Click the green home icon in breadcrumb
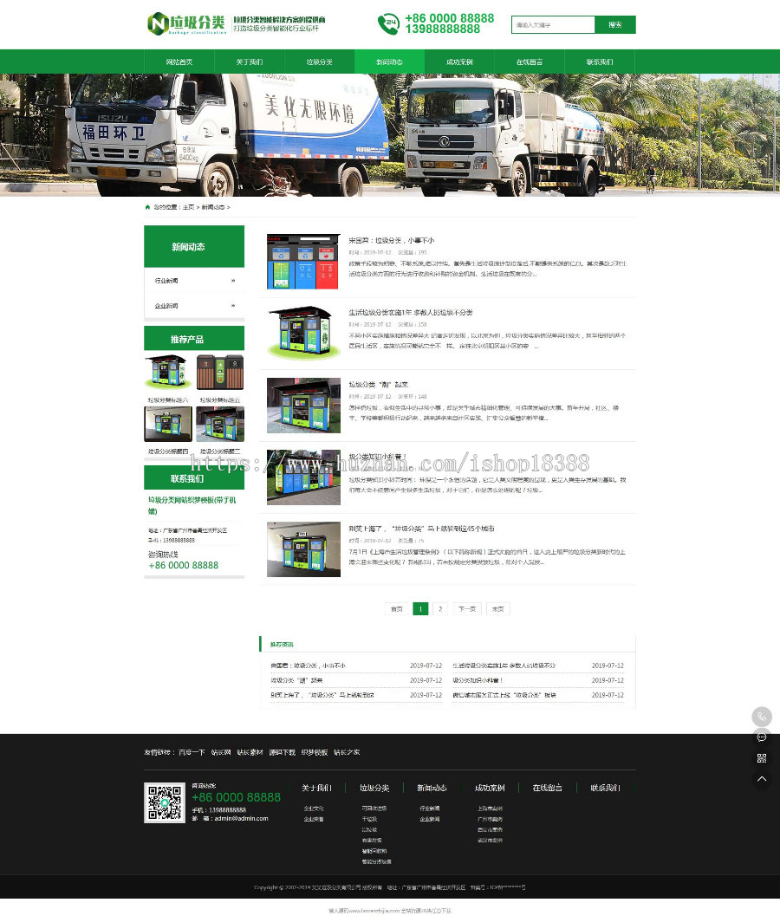 (x=147, y=207)
